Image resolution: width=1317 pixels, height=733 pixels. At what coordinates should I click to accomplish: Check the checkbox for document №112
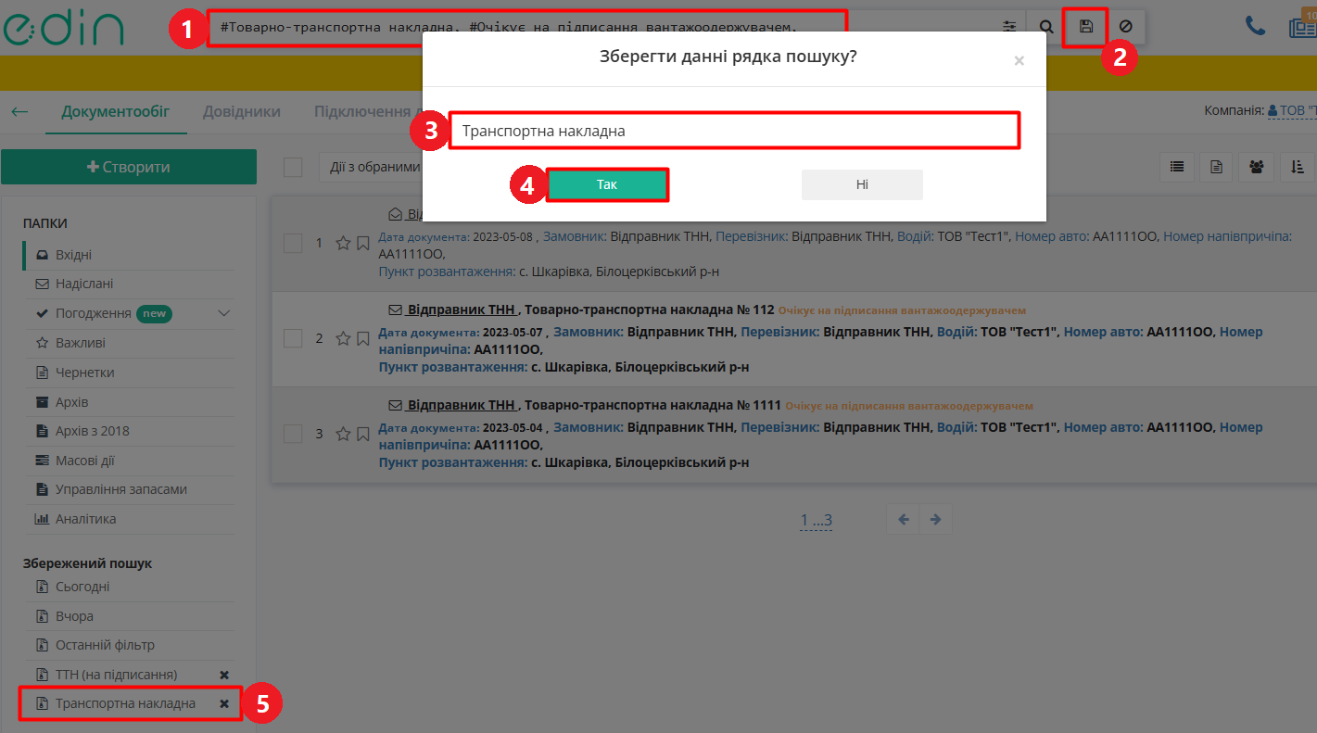click(x=293, y=337)
